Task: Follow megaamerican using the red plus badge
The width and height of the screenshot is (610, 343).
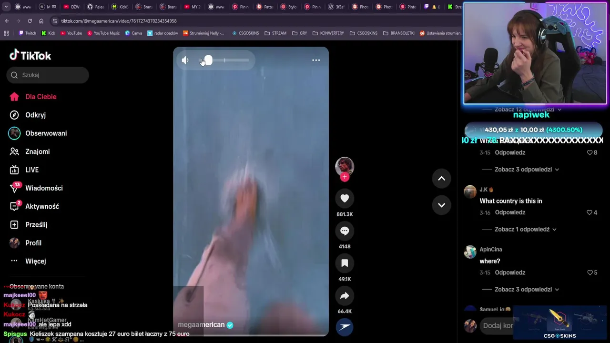Action: pos(345,177)
